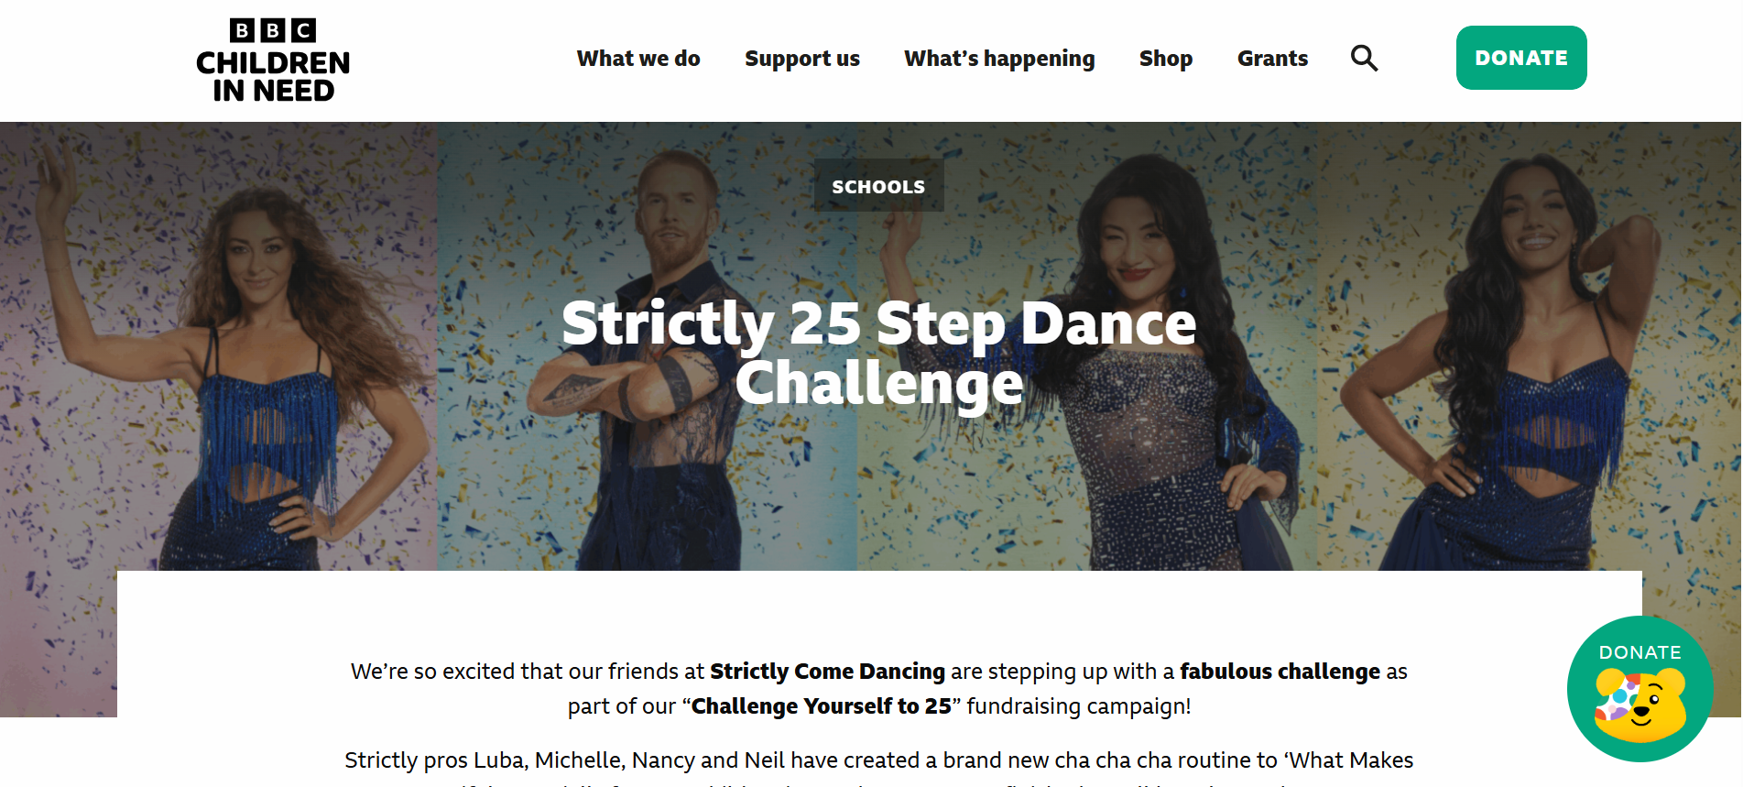1743x787 pixels.
Task: Go to the Shop page
Action: pos(1165,59)
